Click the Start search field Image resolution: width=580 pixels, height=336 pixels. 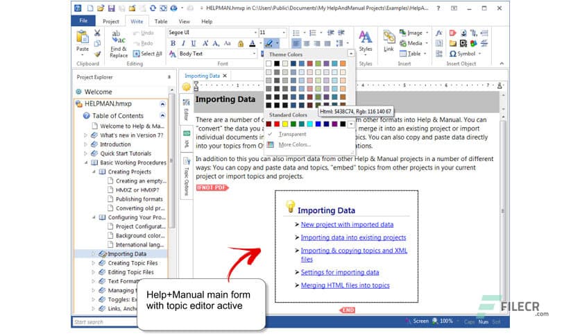pyautogui.click(x=104, y=322)
